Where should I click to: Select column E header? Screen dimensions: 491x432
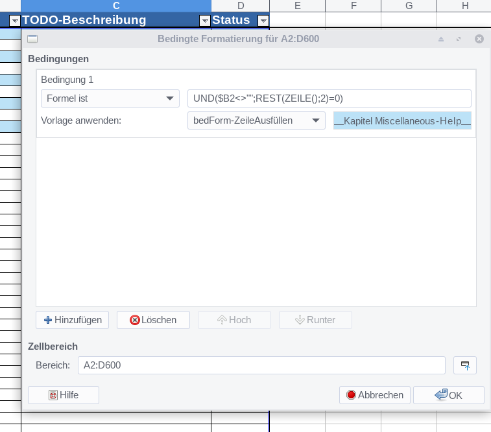click(297, 6)
